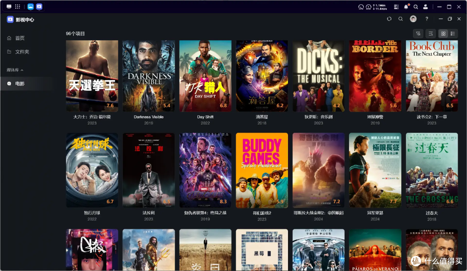The width and height of the screenshot is (467, 271).
Task: Click the title text Darkness Visible
Action: click(149, 117)
